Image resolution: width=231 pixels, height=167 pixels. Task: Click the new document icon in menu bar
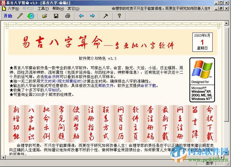tap(4, 9)
